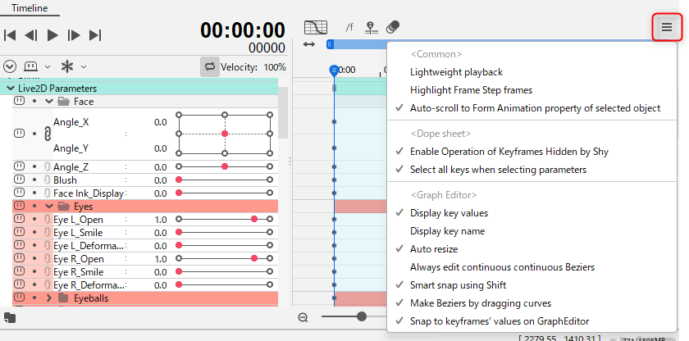Image resolution: width=689 pixels, height=341 pixels.
Task: Collapse the Eyes folder
Action: click(x=49, y=207)
